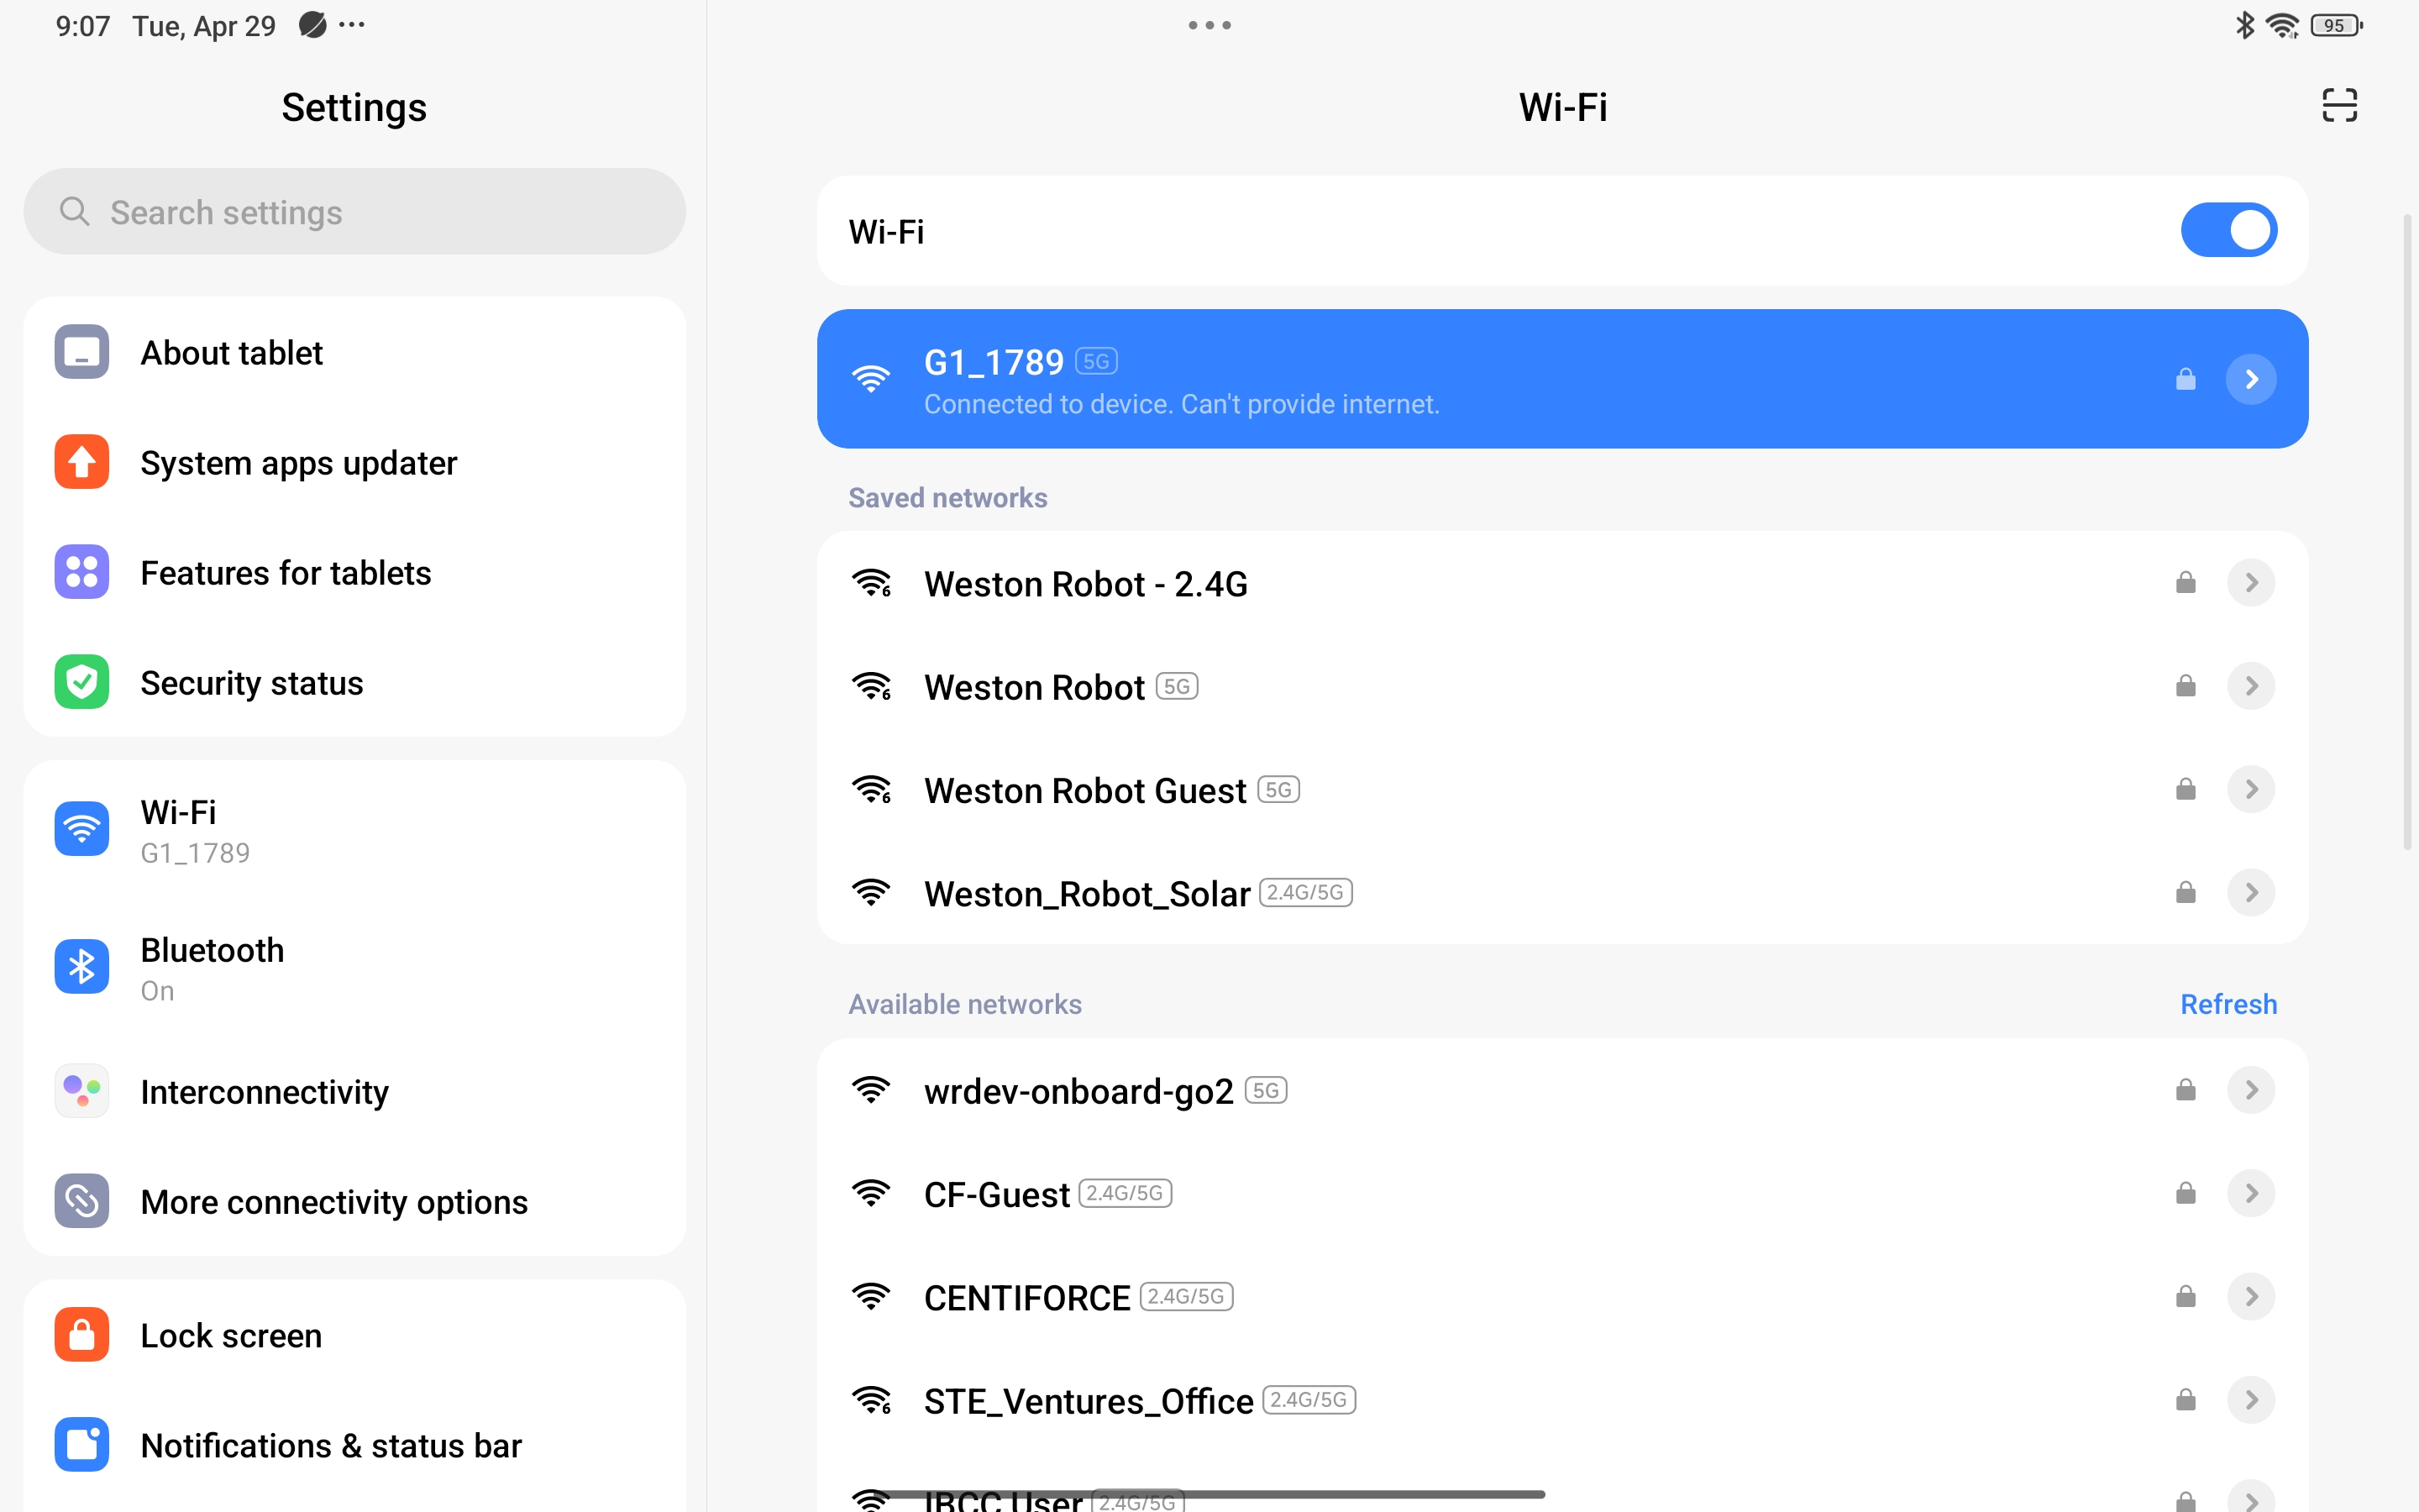Tap the G1_1789 subtitle under sidebar Wi-Fi
This screenshot has width=2419, height=1512.
(x=195, y=853)
